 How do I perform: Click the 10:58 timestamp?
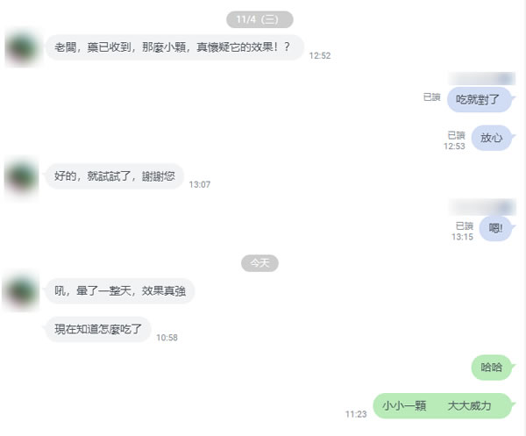pyautogui.click(x=167, y=338)
